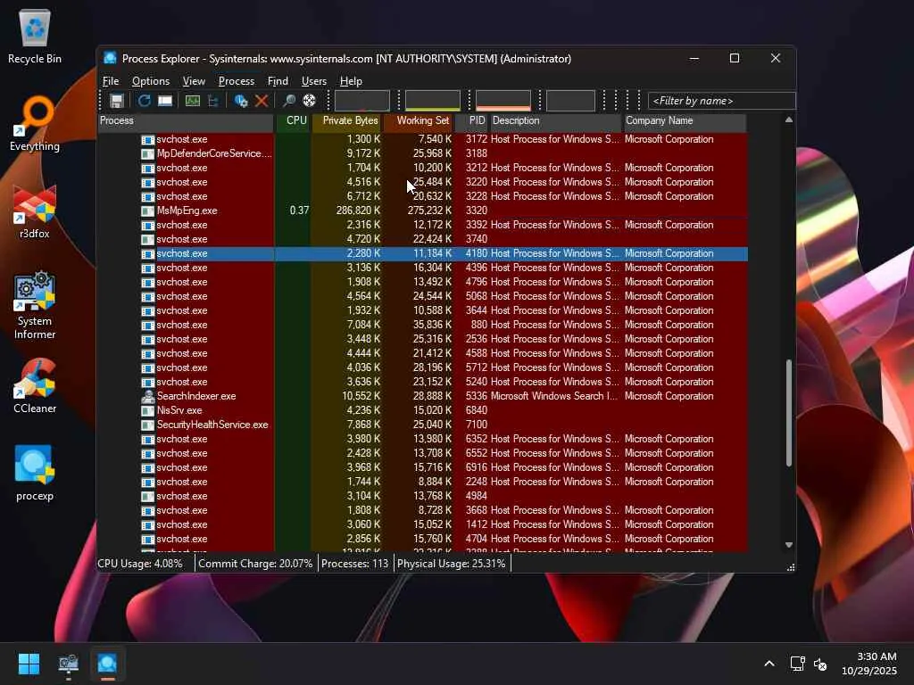The width and height of the screenshot is (914, 685).
Task: Sort by the Working Set column header
Action: coord(418,121)
